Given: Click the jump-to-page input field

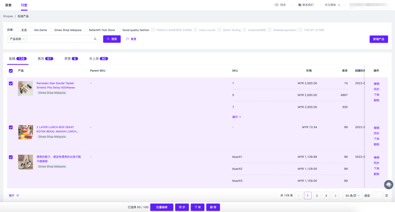Looking at the screenshot, I should pyautogui.click(x=377, y=195).
